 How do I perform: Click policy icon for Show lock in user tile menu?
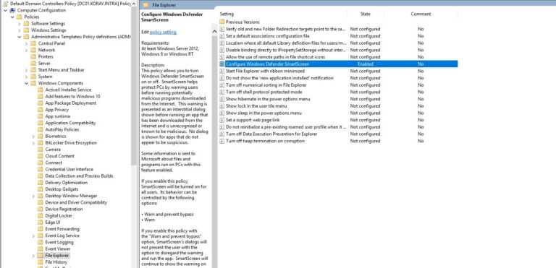[222, 106]
